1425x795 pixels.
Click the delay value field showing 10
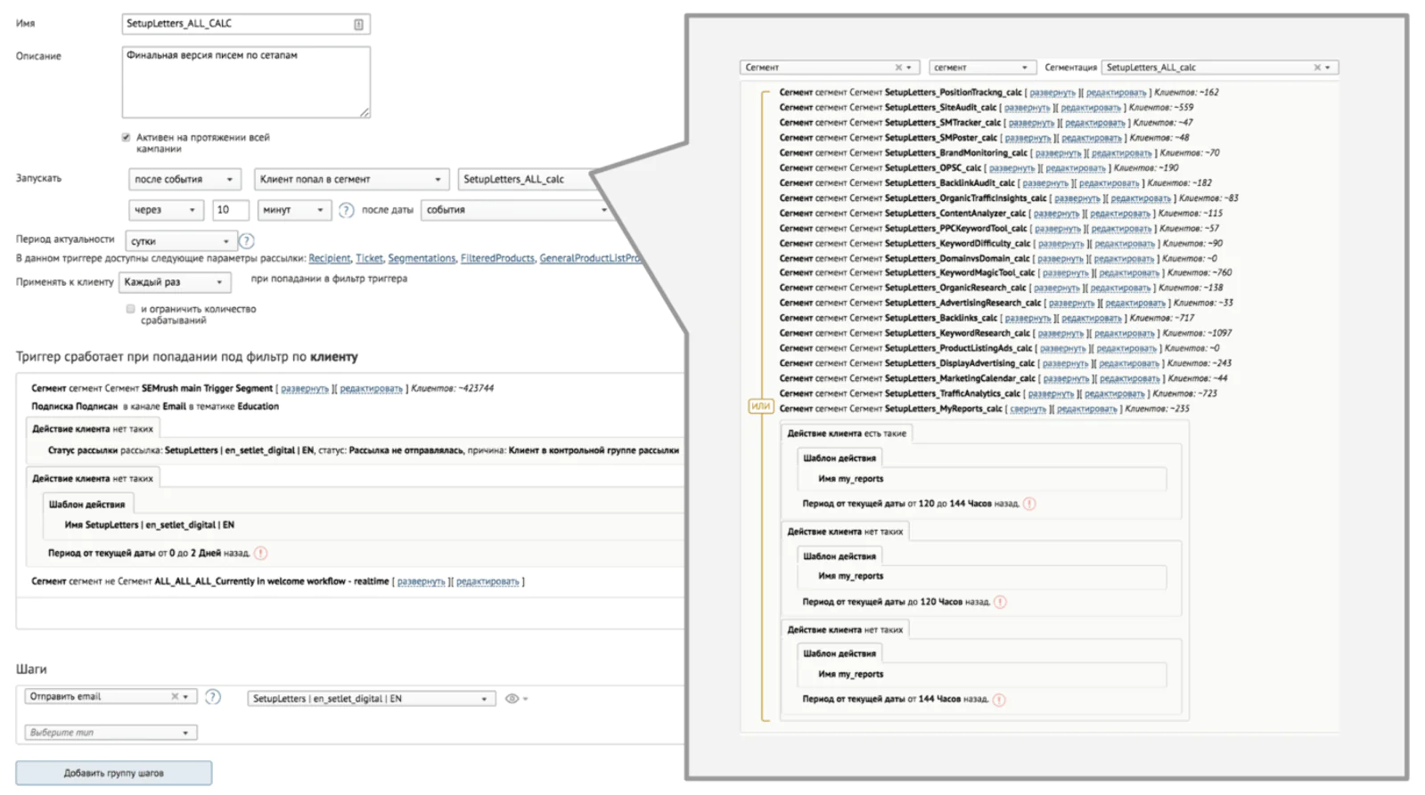pyautogui.click(x=231, y=210)
